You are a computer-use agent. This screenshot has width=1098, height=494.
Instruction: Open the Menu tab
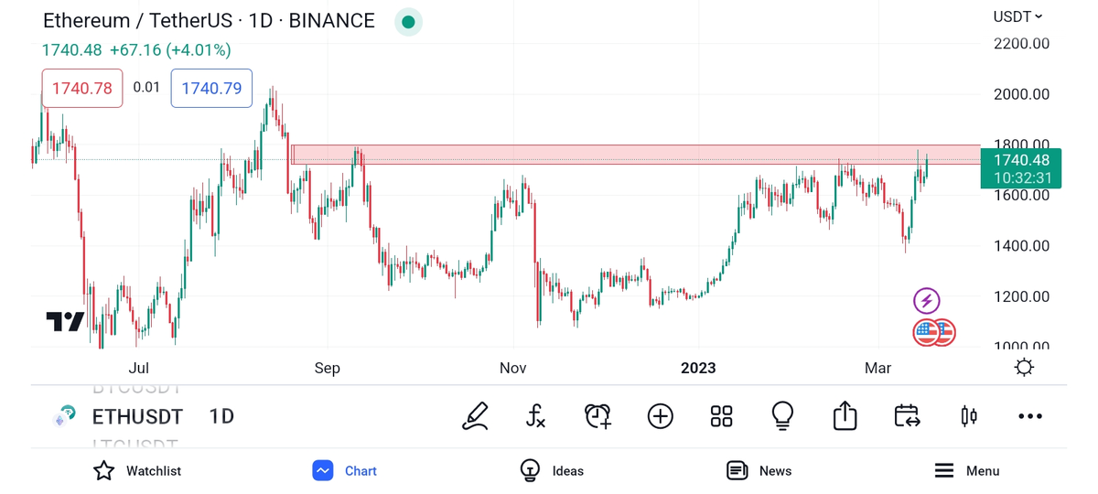[x=966, y=471]
